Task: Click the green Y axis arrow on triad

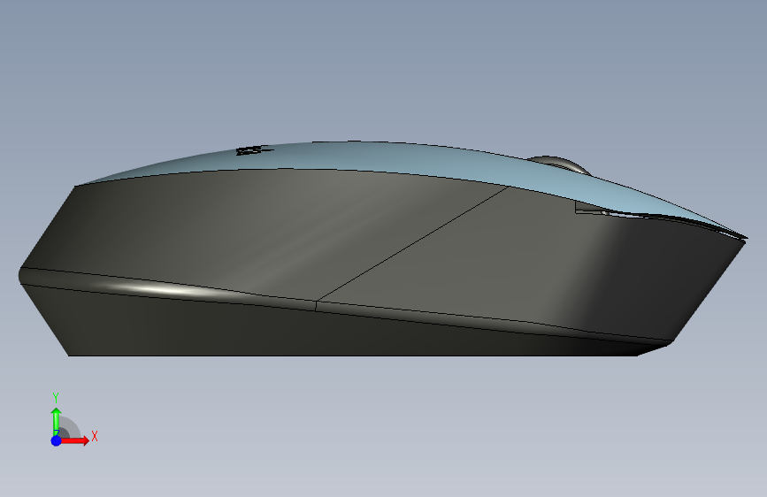Action: click(x=56, y=420)
